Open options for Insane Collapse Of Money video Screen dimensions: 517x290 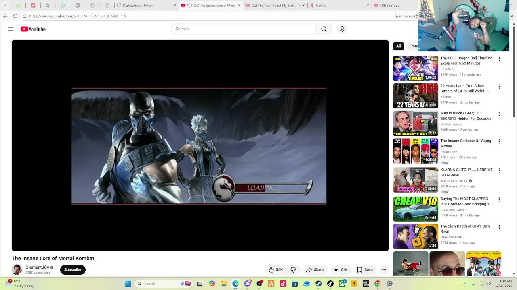499,141
